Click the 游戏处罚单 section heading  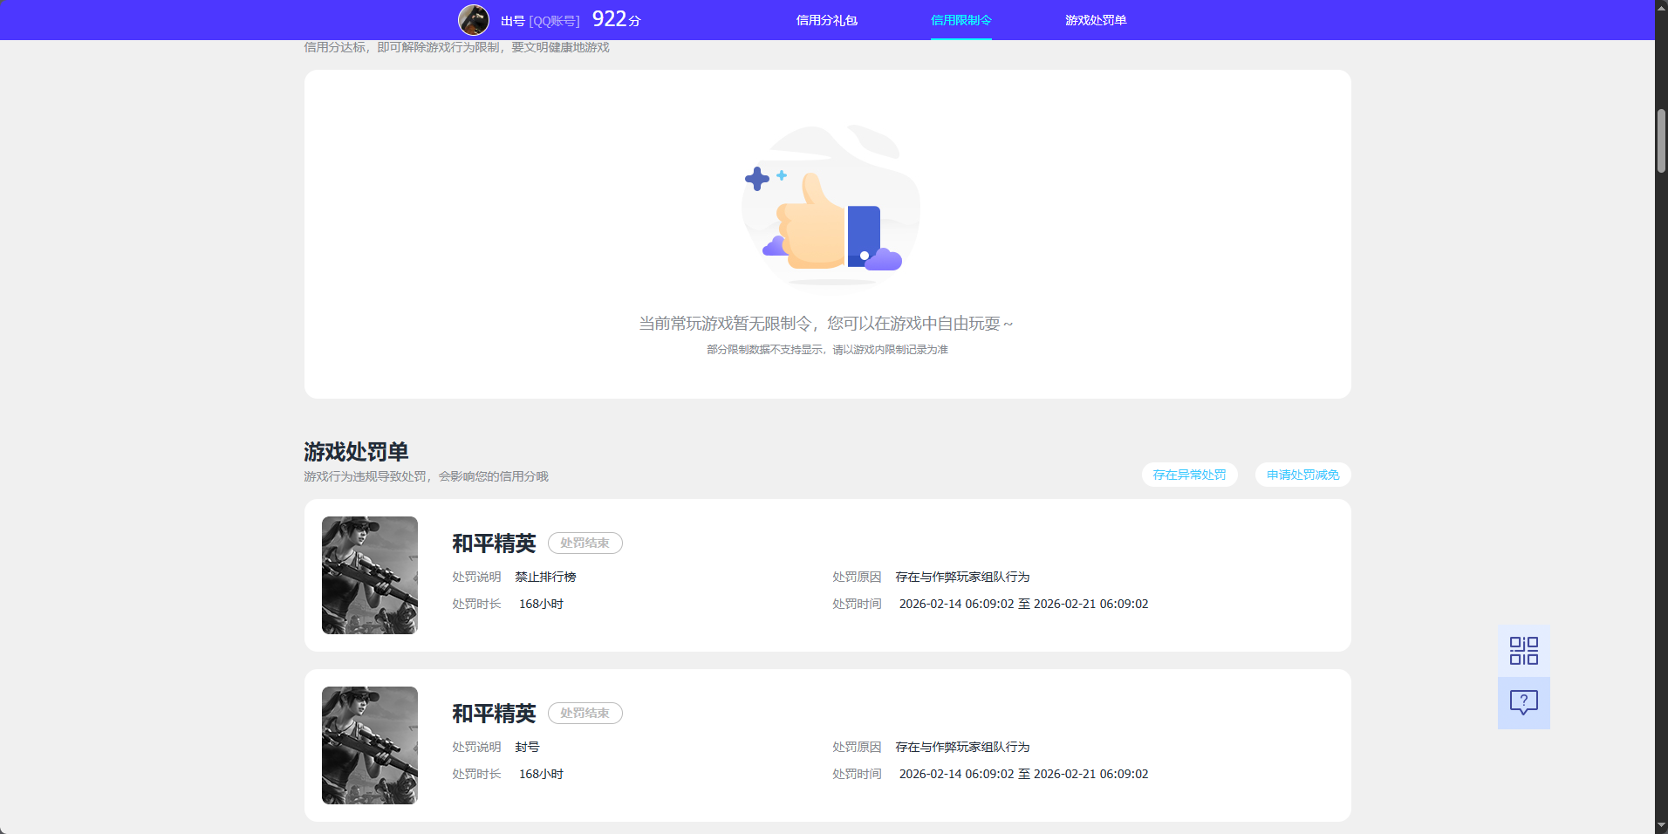(356, 452)
